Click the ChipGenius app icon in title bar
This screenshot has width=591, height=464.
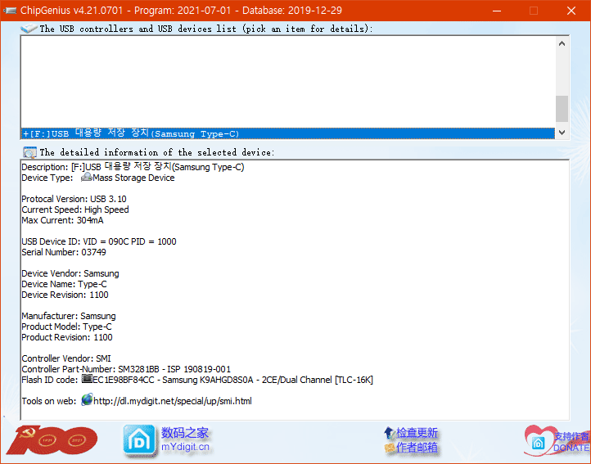coord(10,10)
